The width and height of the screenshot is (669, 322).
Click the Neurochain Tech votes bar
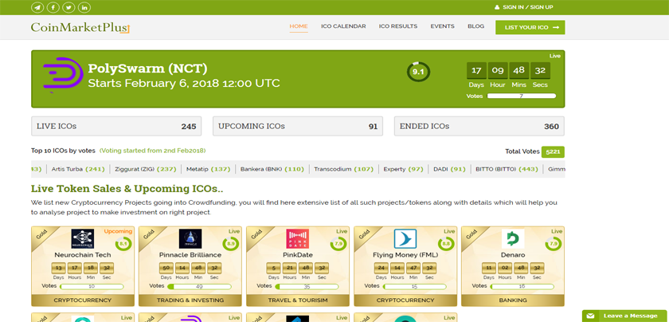92,287
